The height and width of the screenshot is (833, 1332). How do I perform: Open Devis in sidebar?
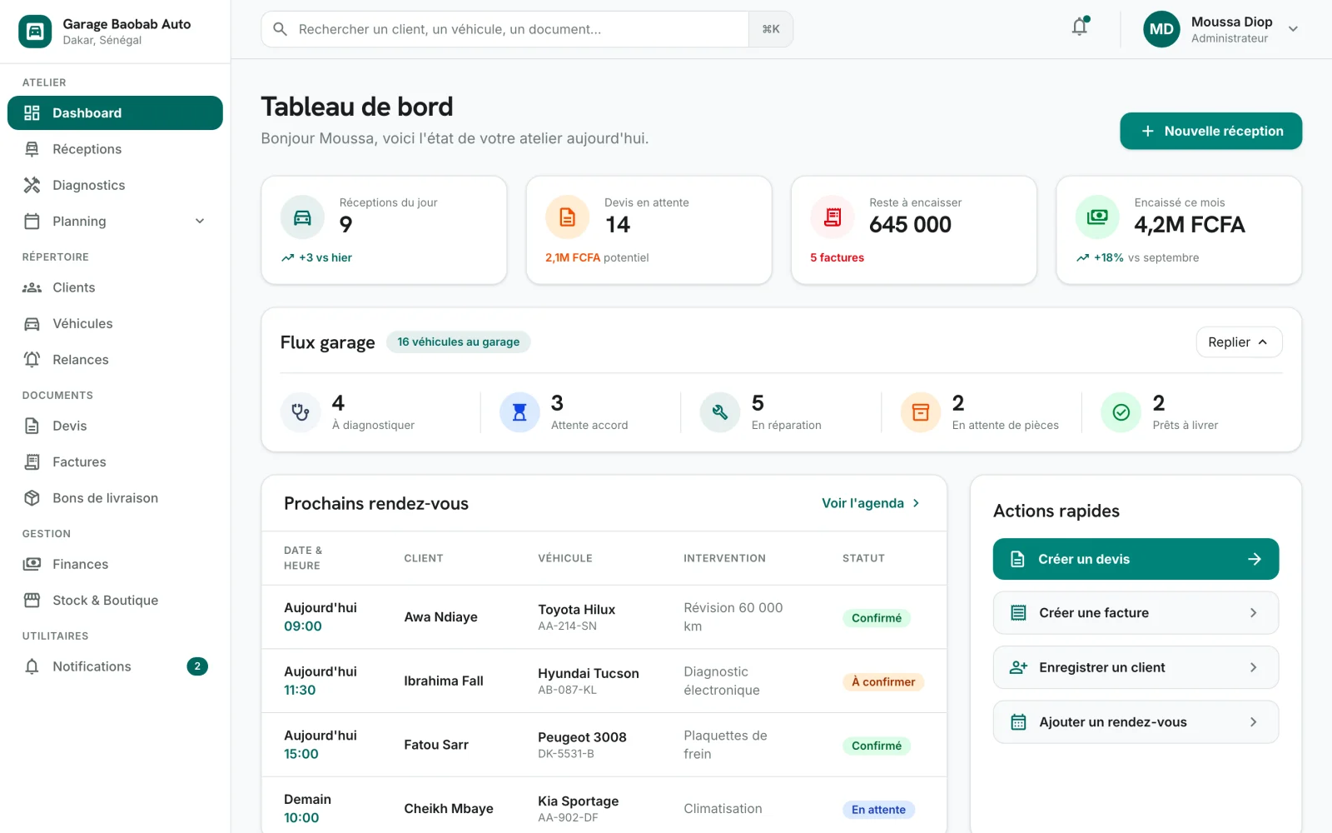point(115,426)
